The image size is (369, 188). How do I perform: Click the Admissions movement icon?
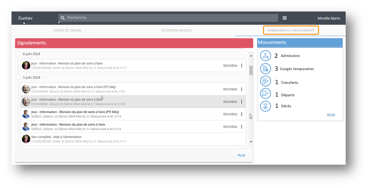[265, 56]
